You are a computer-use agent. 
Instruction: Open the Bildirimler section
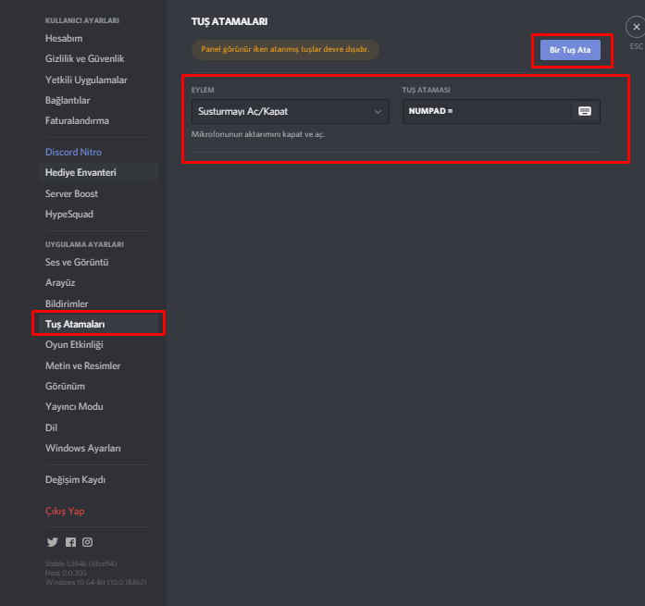click(x=67, y=303)
